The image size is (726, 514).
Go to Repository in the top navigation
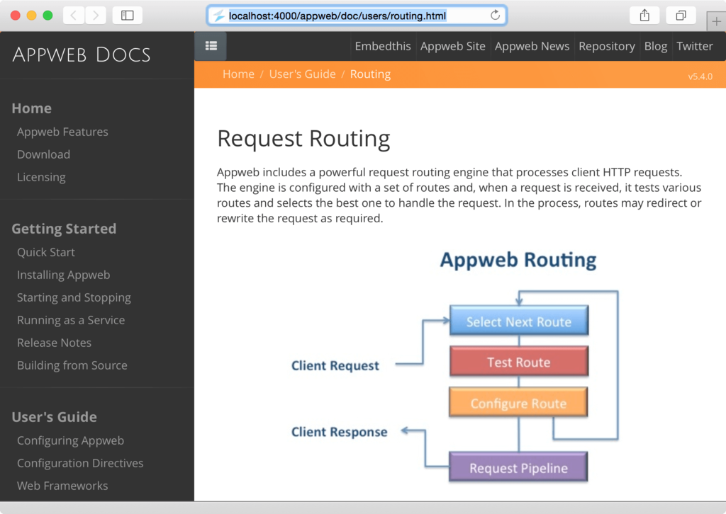click(606, 46)
